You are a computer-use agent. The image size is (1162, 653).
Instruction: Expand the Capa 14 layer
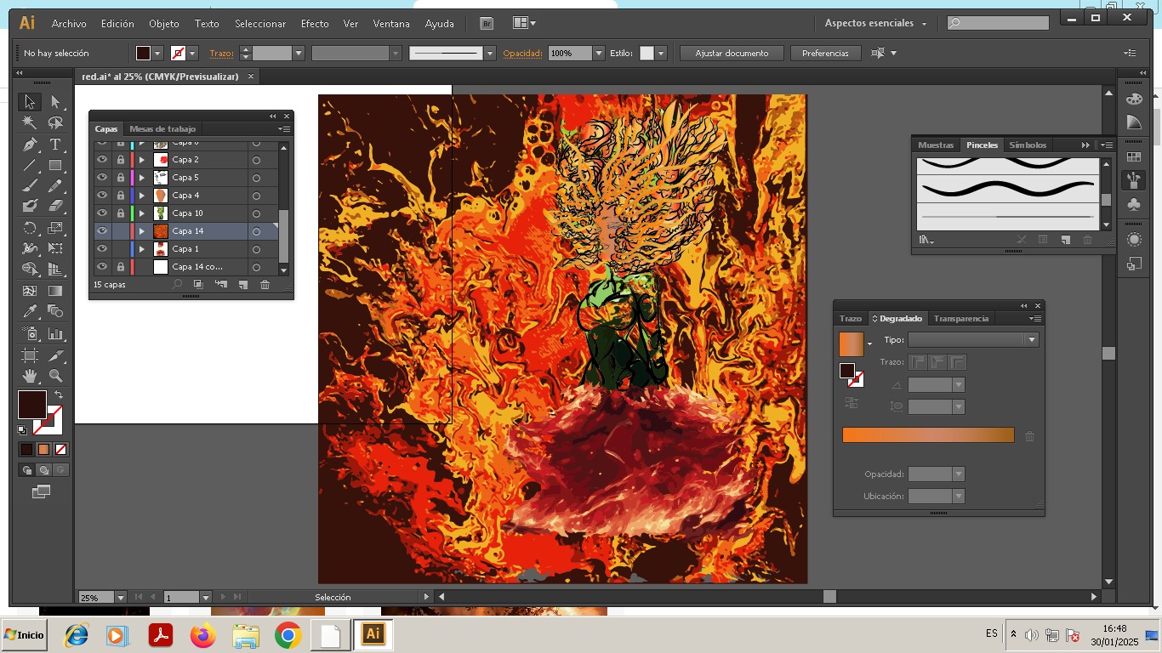tap(142, 231)
